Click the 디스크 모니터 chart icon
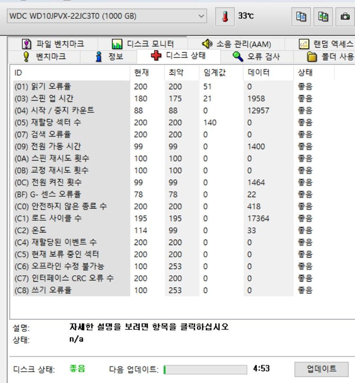Screen dimensions: 355x383 tap(117, 44)
